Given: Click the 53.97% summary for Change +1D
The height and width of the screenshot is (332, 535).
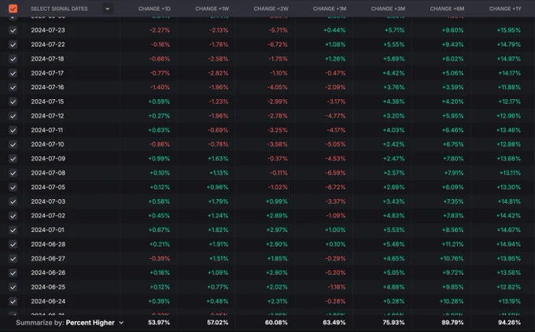Looking at the screenshot, I should [159, 323].
